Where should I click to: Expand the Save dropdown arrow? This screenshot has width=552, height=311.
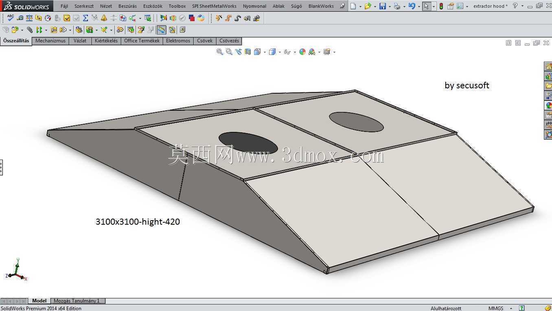click(390, 7)
